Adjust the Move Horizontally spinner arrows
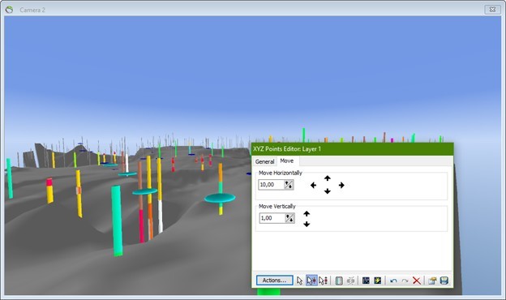This screenshot has width=506, height=300. pyautogui.click(x=289, y=185)
